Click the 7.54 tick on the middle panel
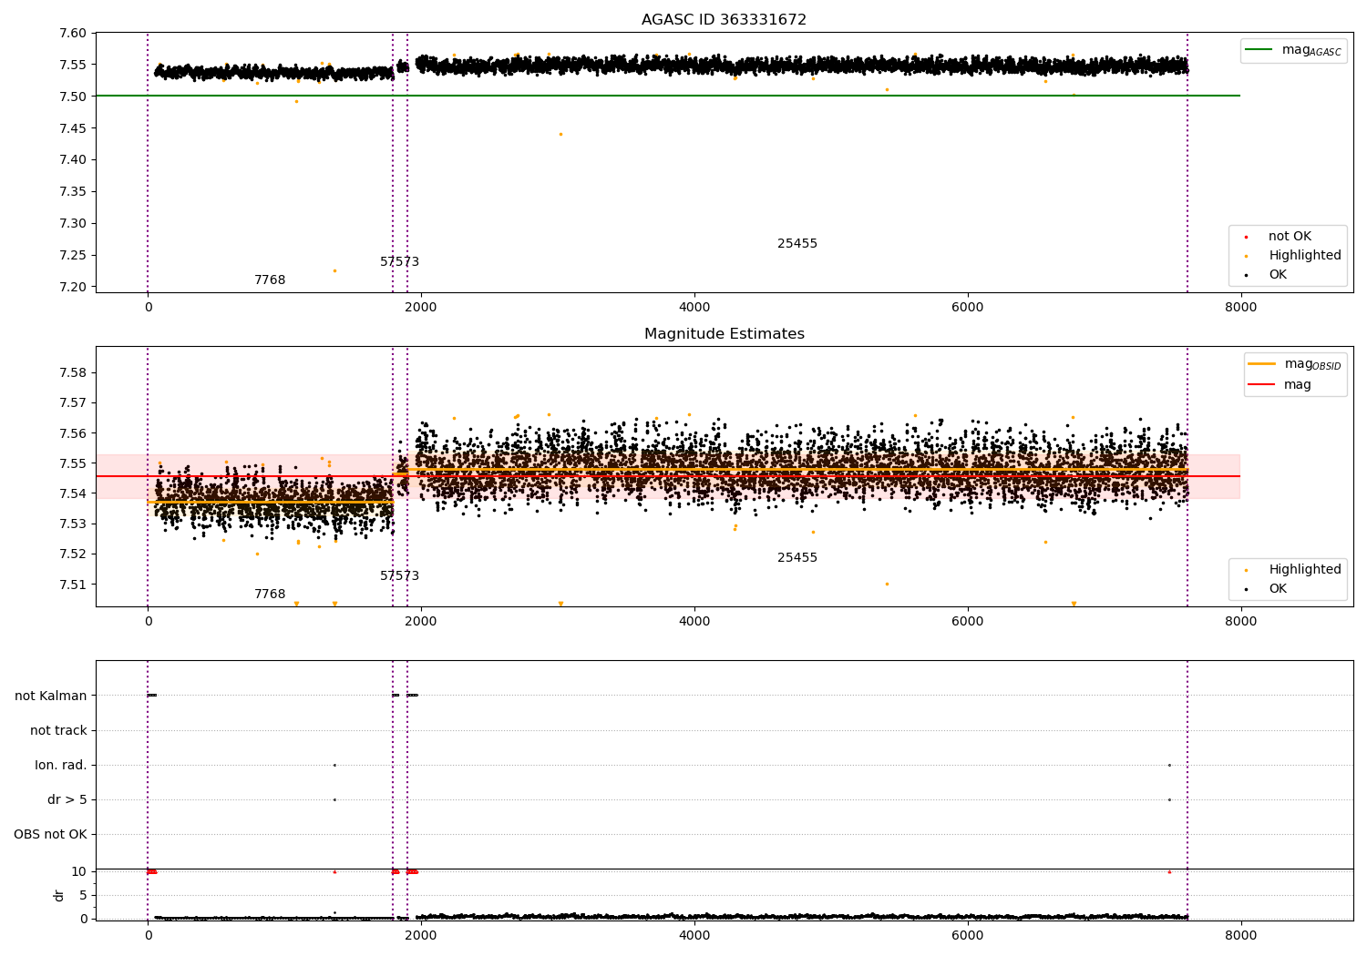The height and width of the screenshot is (956, 1367). click(73, 494)
